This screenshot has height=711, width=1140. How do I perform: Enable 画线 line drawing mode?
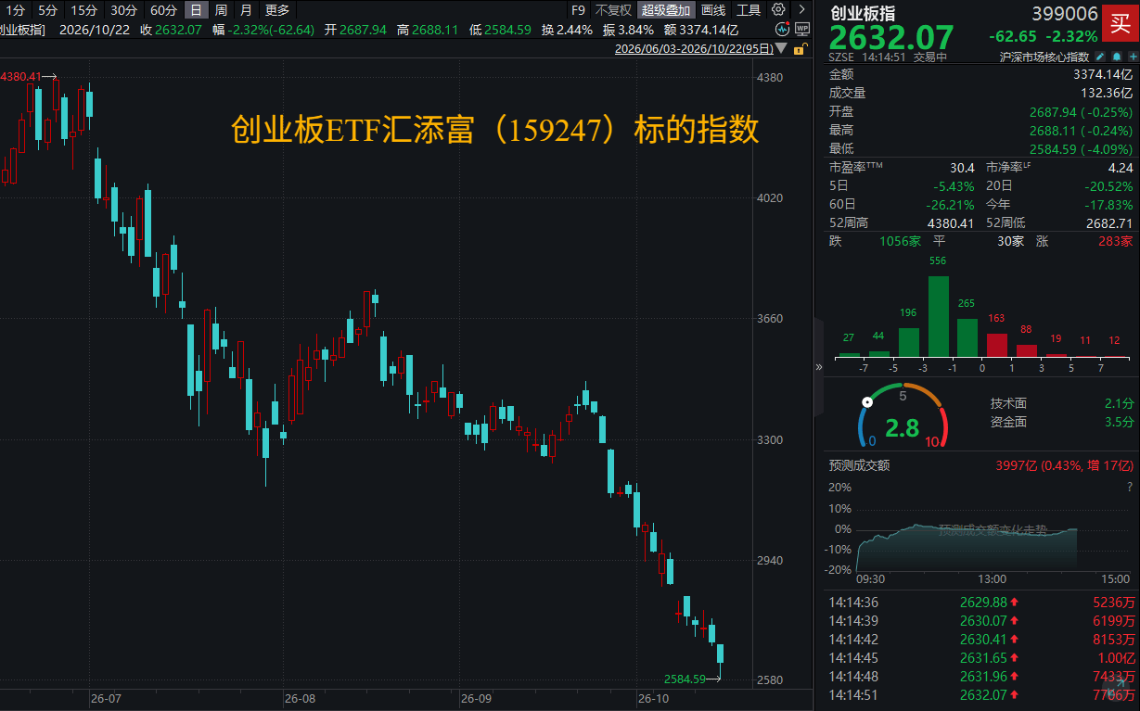tap(713, 10)
